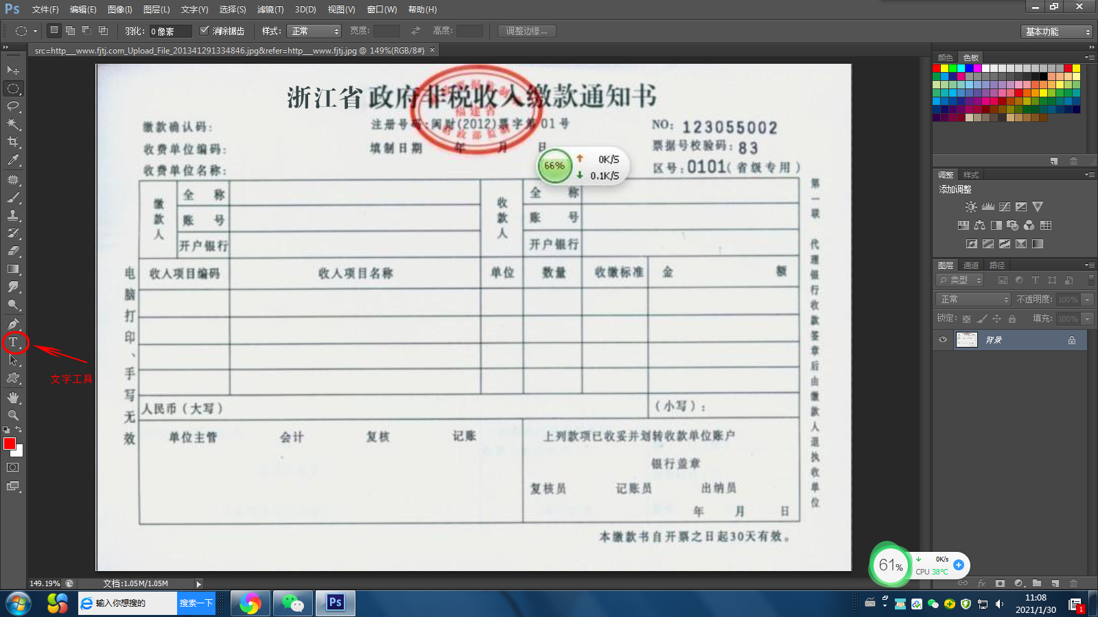The height and width of the screenshot is (617, 1098).
Task: Select the 背景 layer thumbnail
Action: (967, 340)
